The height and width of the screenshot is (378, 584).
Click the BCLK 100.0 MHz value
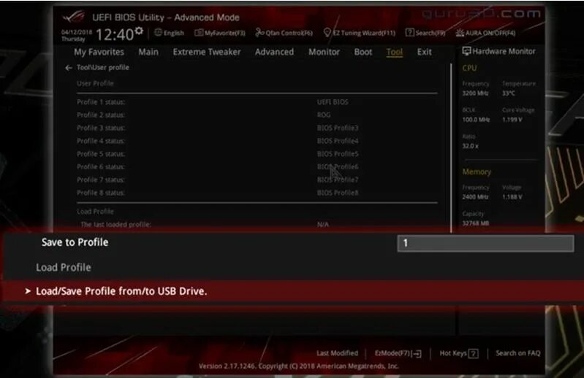click(x=476, y=120)
